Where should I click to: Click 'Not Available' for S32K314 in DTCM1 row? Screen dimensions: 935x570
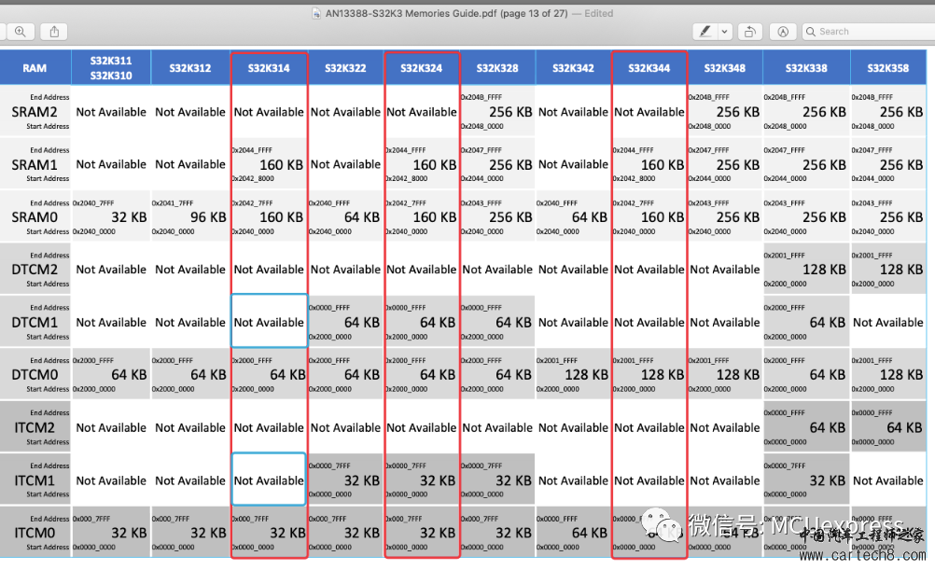269,323
